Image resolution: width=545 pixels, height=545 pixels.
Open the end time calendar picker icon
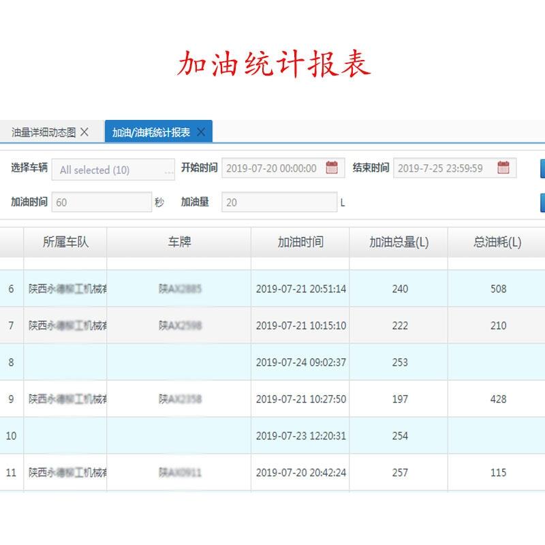(503, 168)
